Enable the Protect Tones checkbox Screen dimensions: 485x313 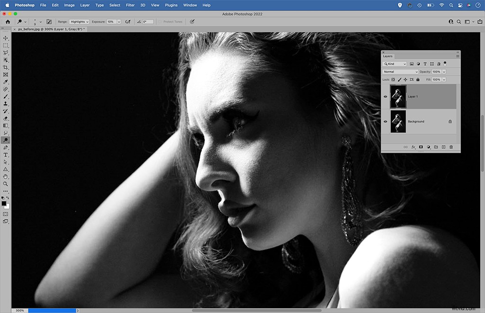click(160, 21)
